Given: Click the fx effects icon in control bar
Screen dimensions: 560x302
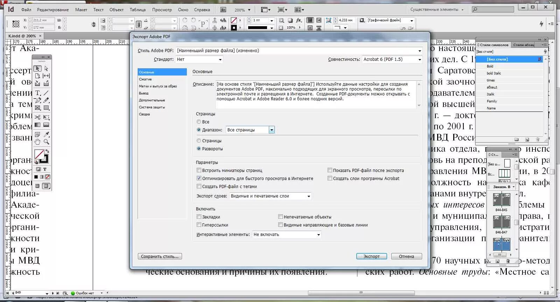Looking at the screenshot, I should click(x=299, y=20).
